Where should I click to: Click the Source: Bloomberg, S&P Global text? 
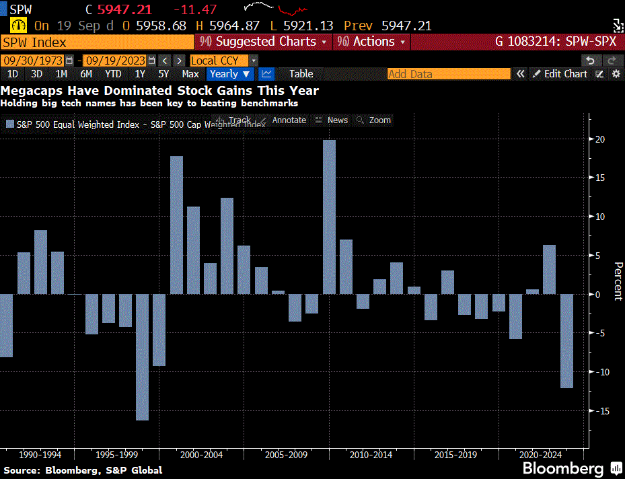point(83,470)
